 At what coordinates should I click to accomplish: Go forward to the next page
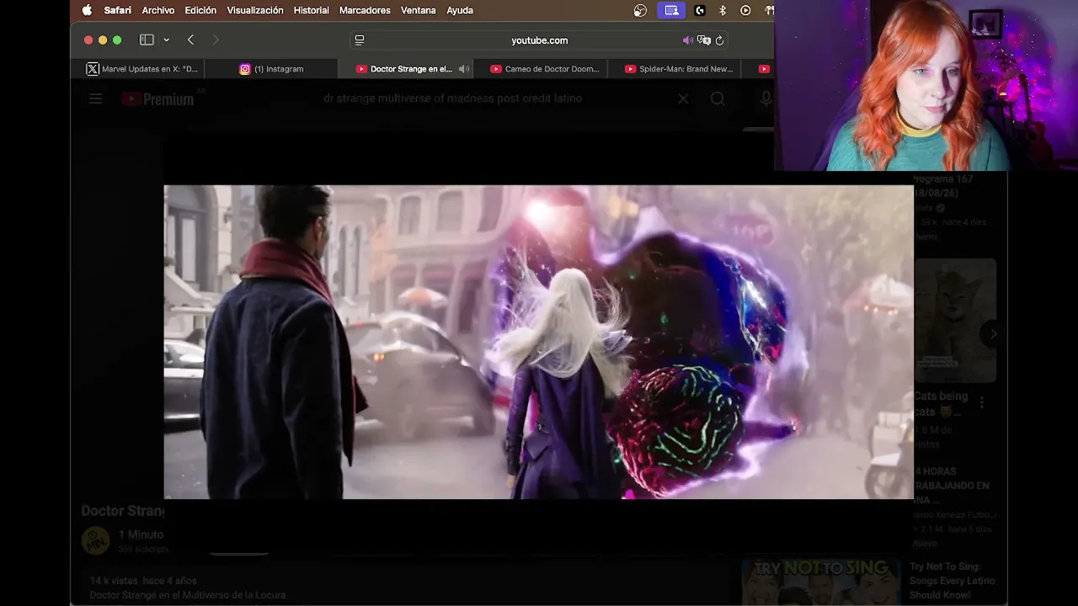click(x=216, y=40)
